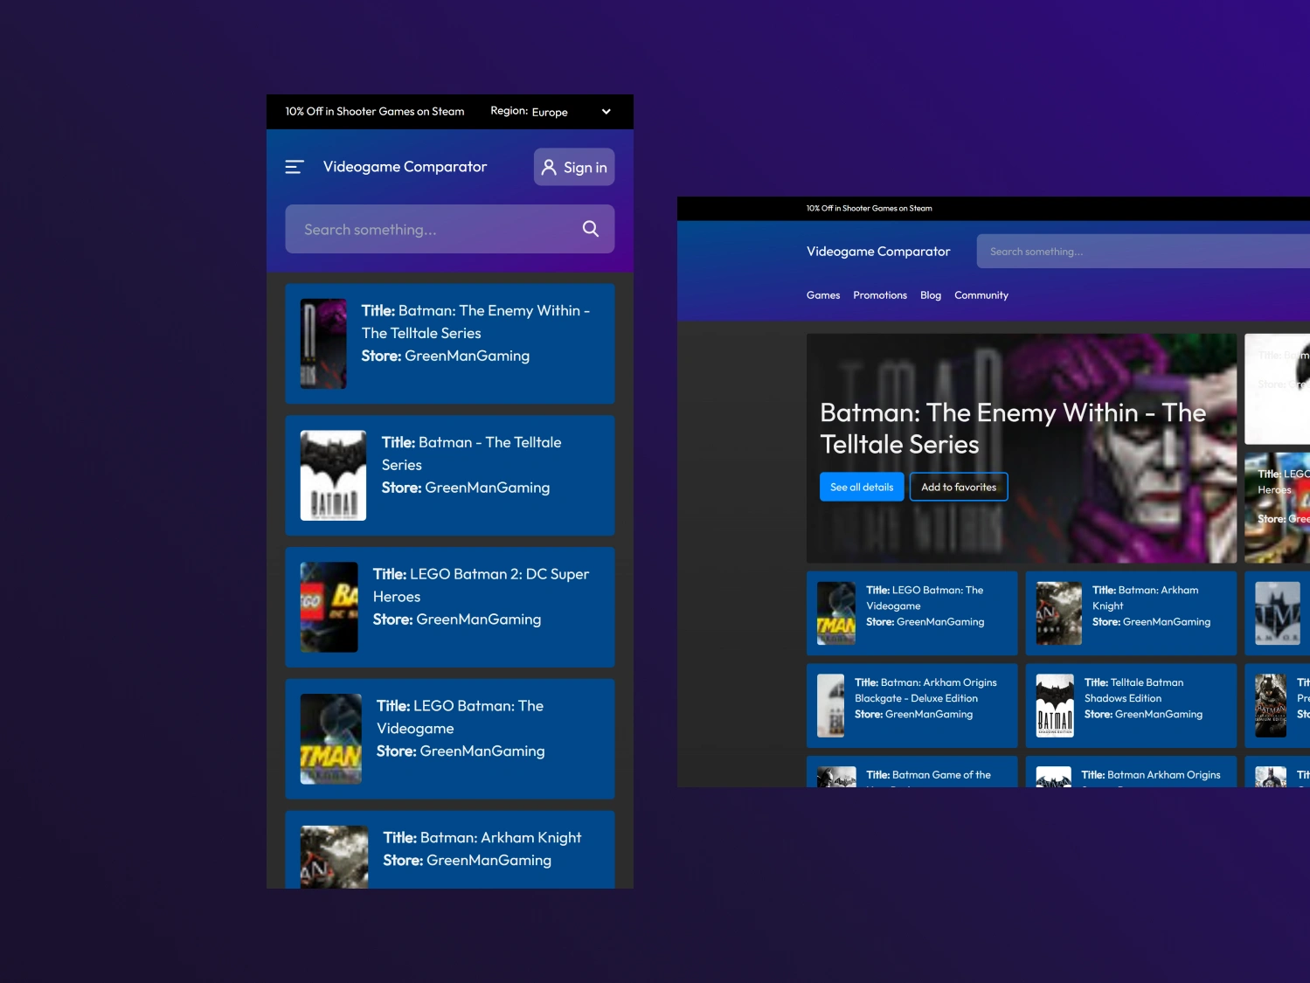Viewport: 1310px width, 983px height.
Task: Select title Batman Game of the Year
Action: pyautogui.click(x=928, y=775)
